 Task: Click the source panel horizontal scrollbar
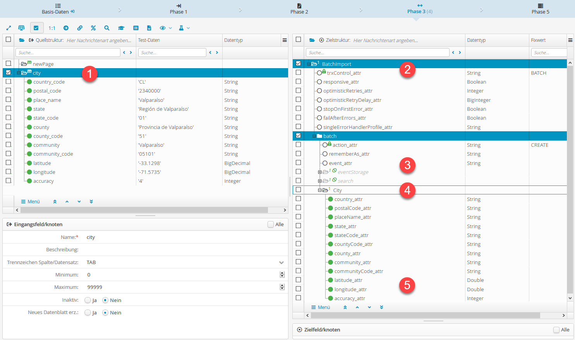pyautogui.click(x=144, y=210)
